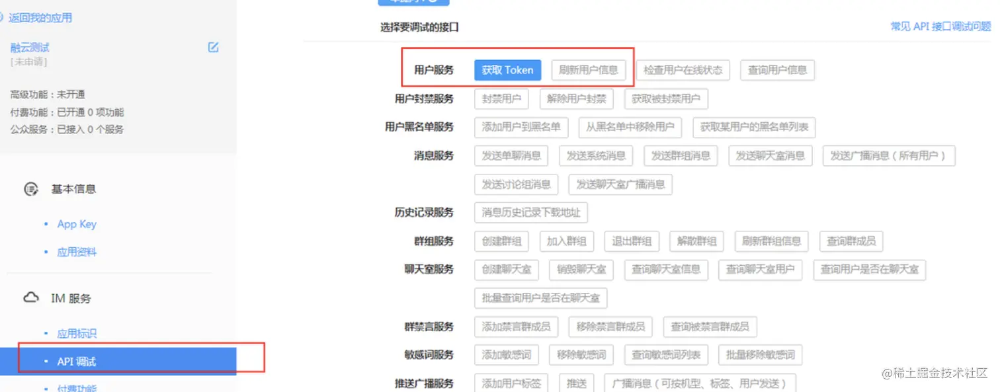Viewport: 1000px width, 392px height.
Task: Click 推送 in 推送广播服务 row
Action: coord(576,382)
